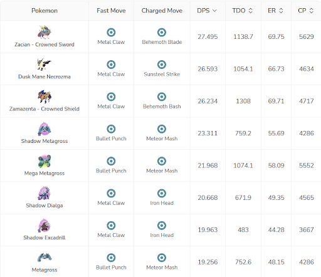Click the Shadow Dialga sprite icon
321x277 pixels.
click(x=45, y=193)
